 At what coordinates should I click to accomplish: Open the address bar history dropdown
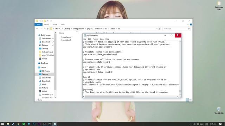pyautogui.click(x=157, y=29)
